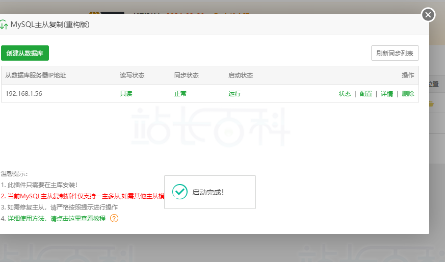
Task: Toggle the 运行 running status
Action: 234,94
